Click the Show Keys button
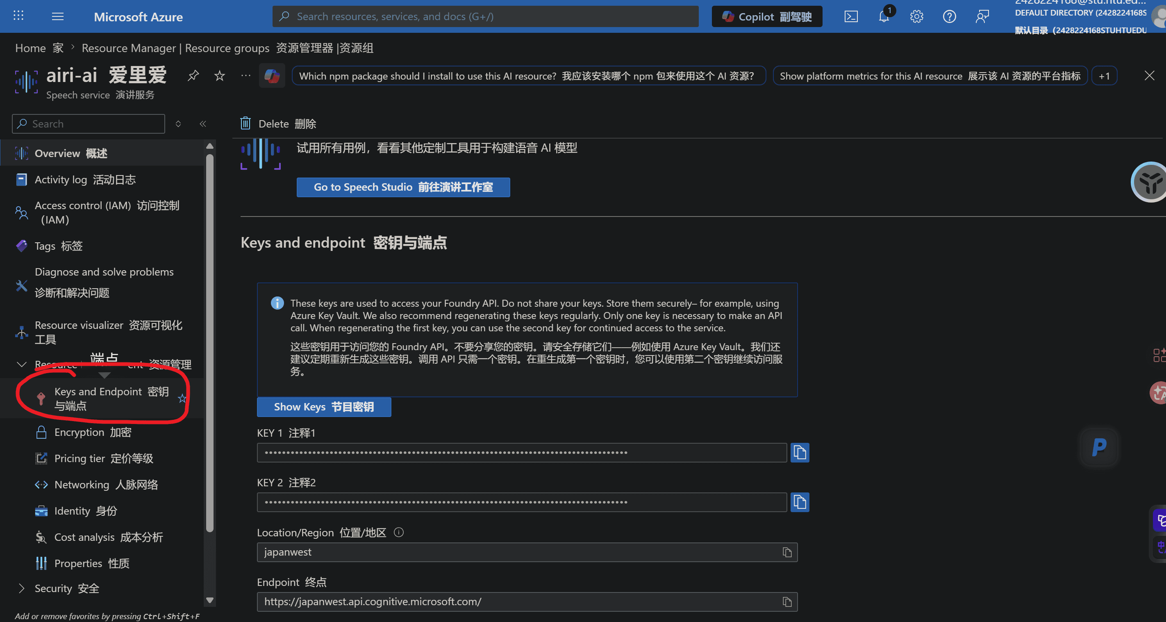The width and height of the screenshot is (1166, 622). point(324,406)
